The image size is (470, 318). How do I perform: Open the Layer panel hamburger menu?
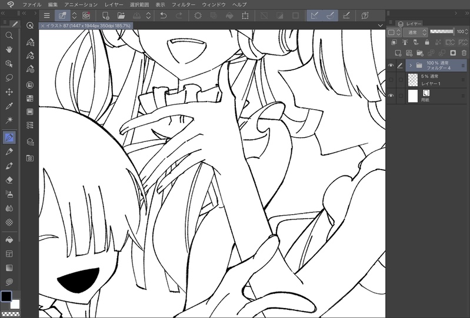point(391,22)
